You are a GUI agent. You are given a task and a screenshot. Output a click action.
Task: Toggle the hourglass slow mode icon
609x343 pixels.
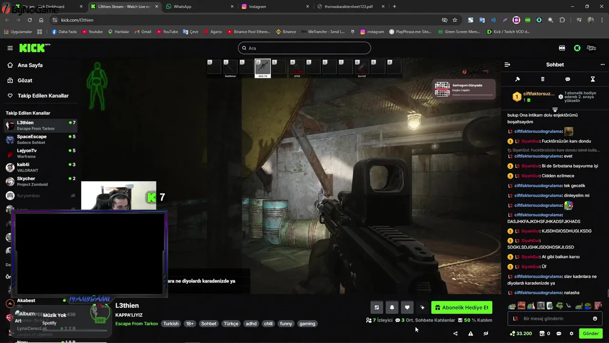[593, 79]
